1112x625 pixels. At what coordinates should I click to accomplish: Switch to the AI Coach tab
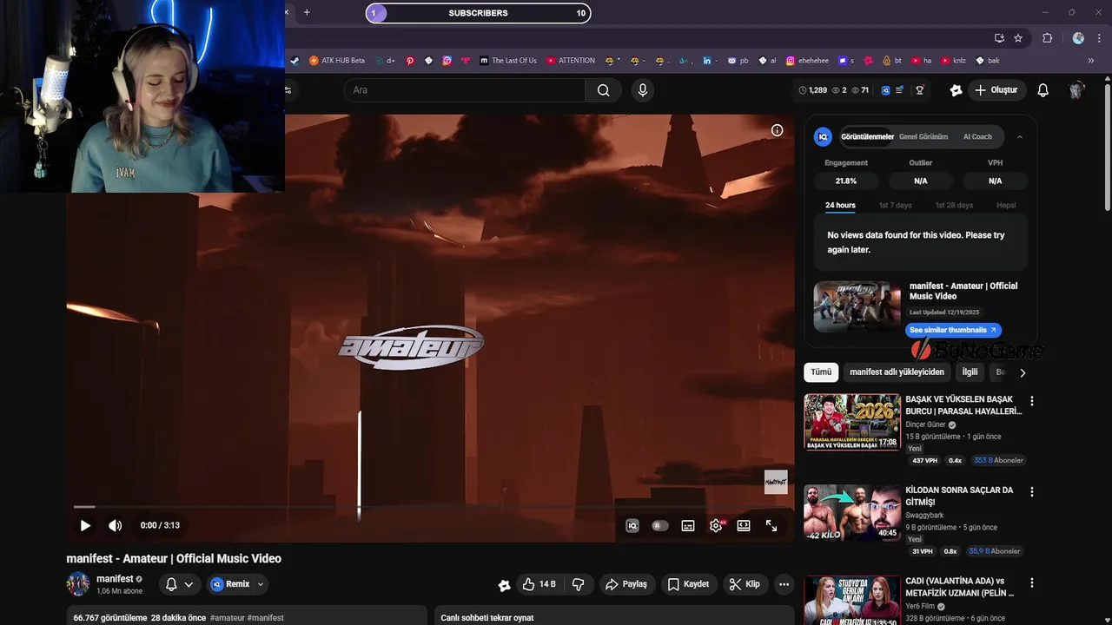[x=977, y=137]
